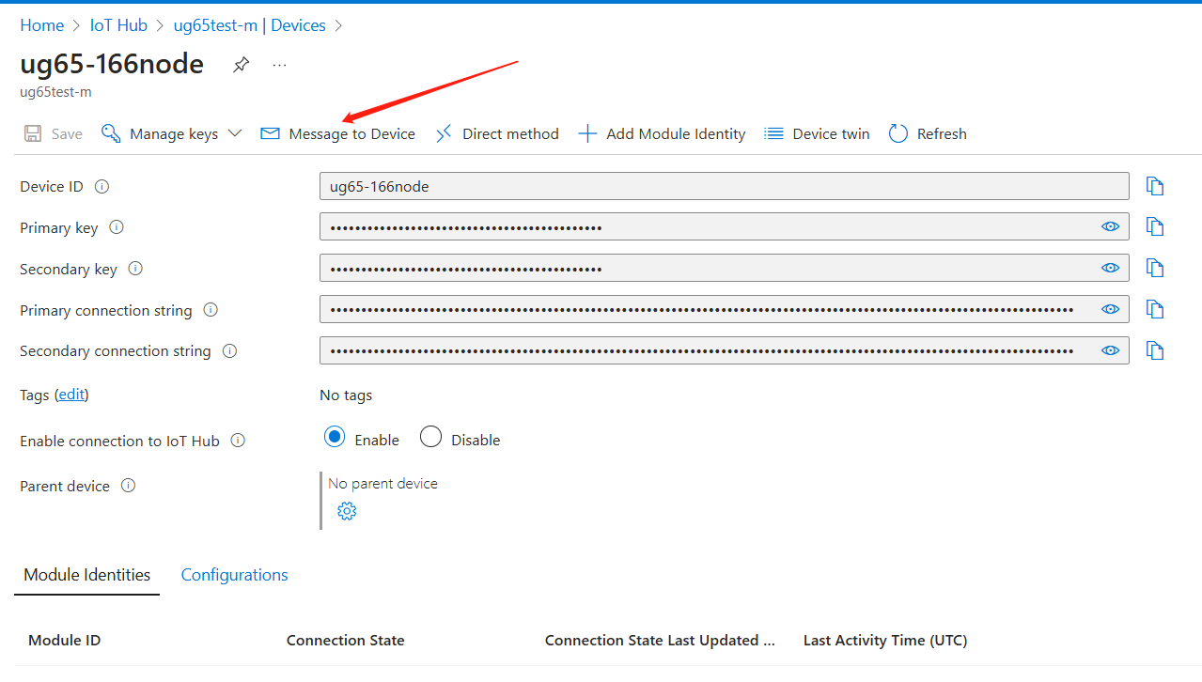Click Direct method label
This screenshot has width=1202, height=682.
pyautogui.click(x=510, y=133)
